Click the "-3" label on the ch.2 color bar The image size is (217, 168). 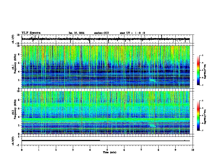(x=202, y=101)
